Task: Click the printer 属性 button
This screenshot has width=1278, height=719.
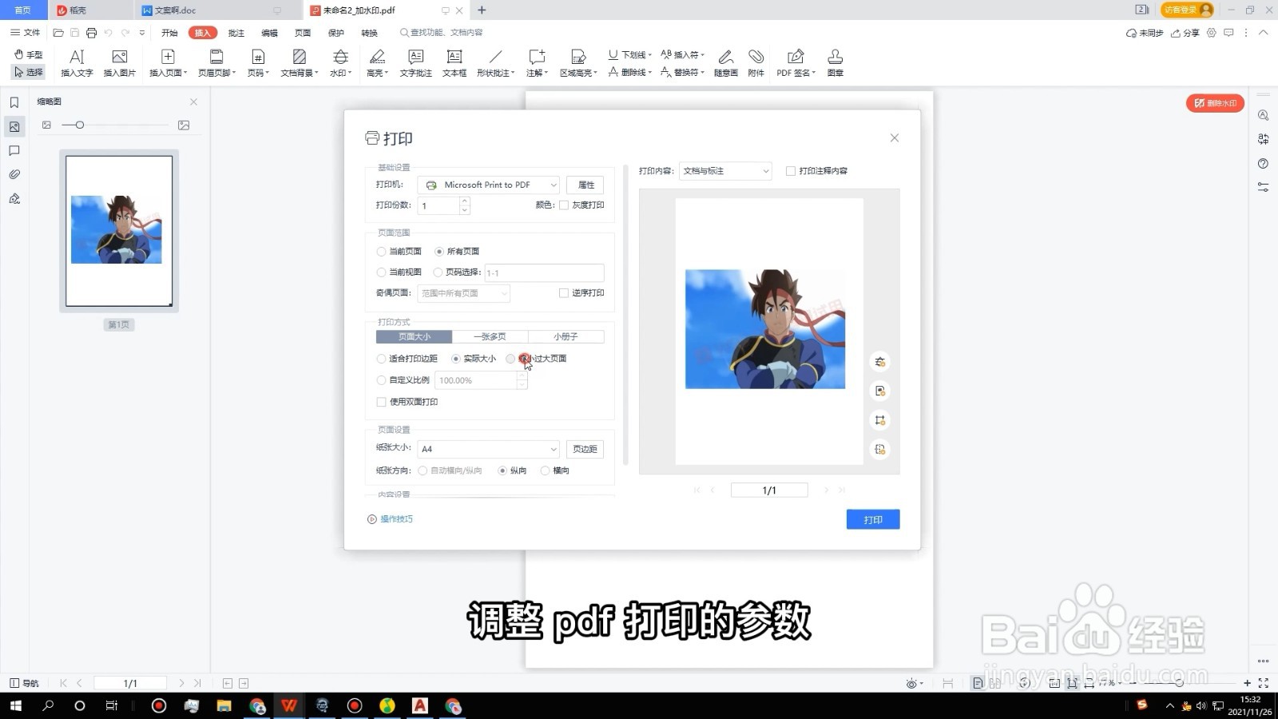Action: [585, 185]
